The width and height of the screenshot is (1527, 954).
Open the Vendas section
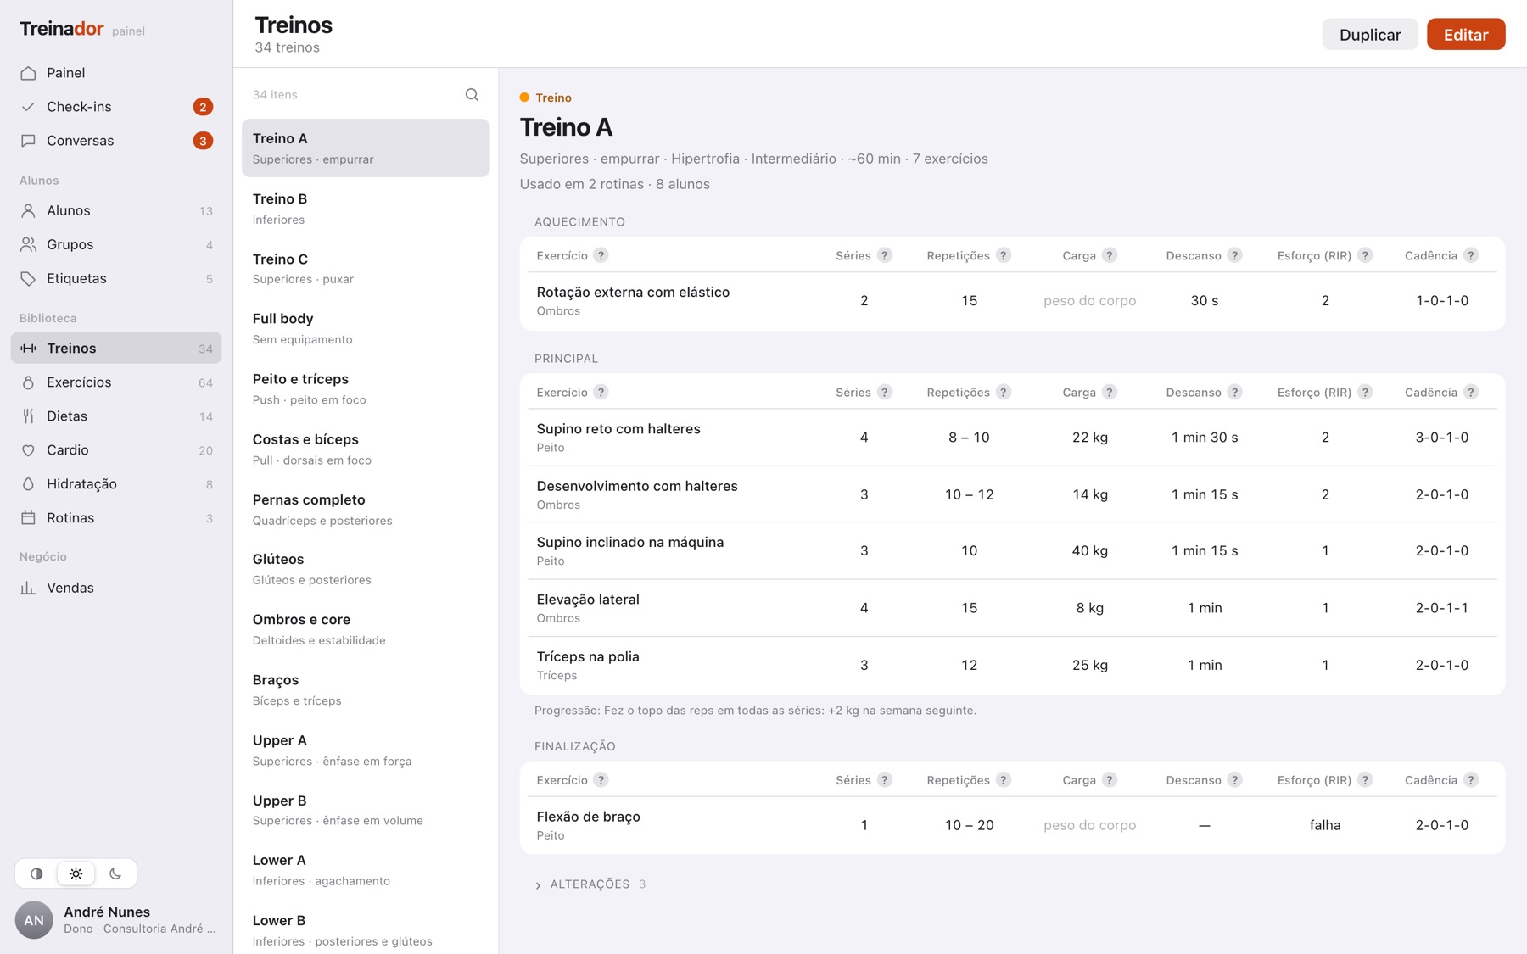coord(116,588)
